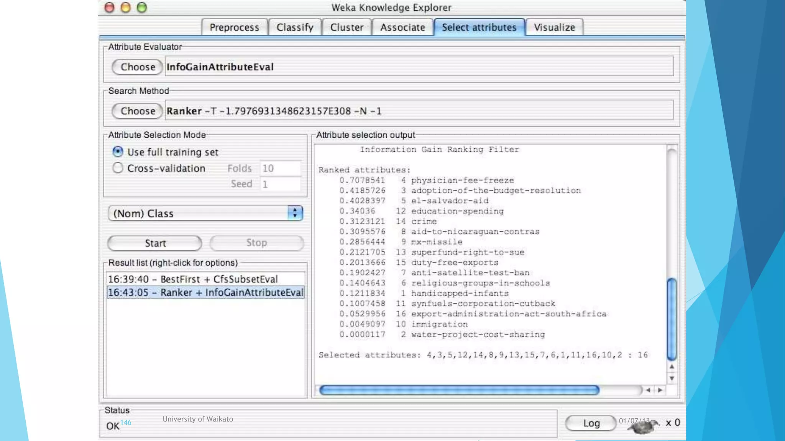Viewport: 785px width, 441px height.
Task: Switch to the Classify tab
Action: (295, 28)
